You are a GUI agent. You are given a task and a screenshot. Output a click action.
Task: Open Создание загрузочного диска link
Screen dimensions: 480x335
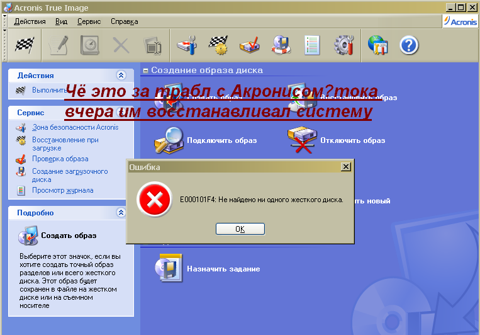pos(70,175)
